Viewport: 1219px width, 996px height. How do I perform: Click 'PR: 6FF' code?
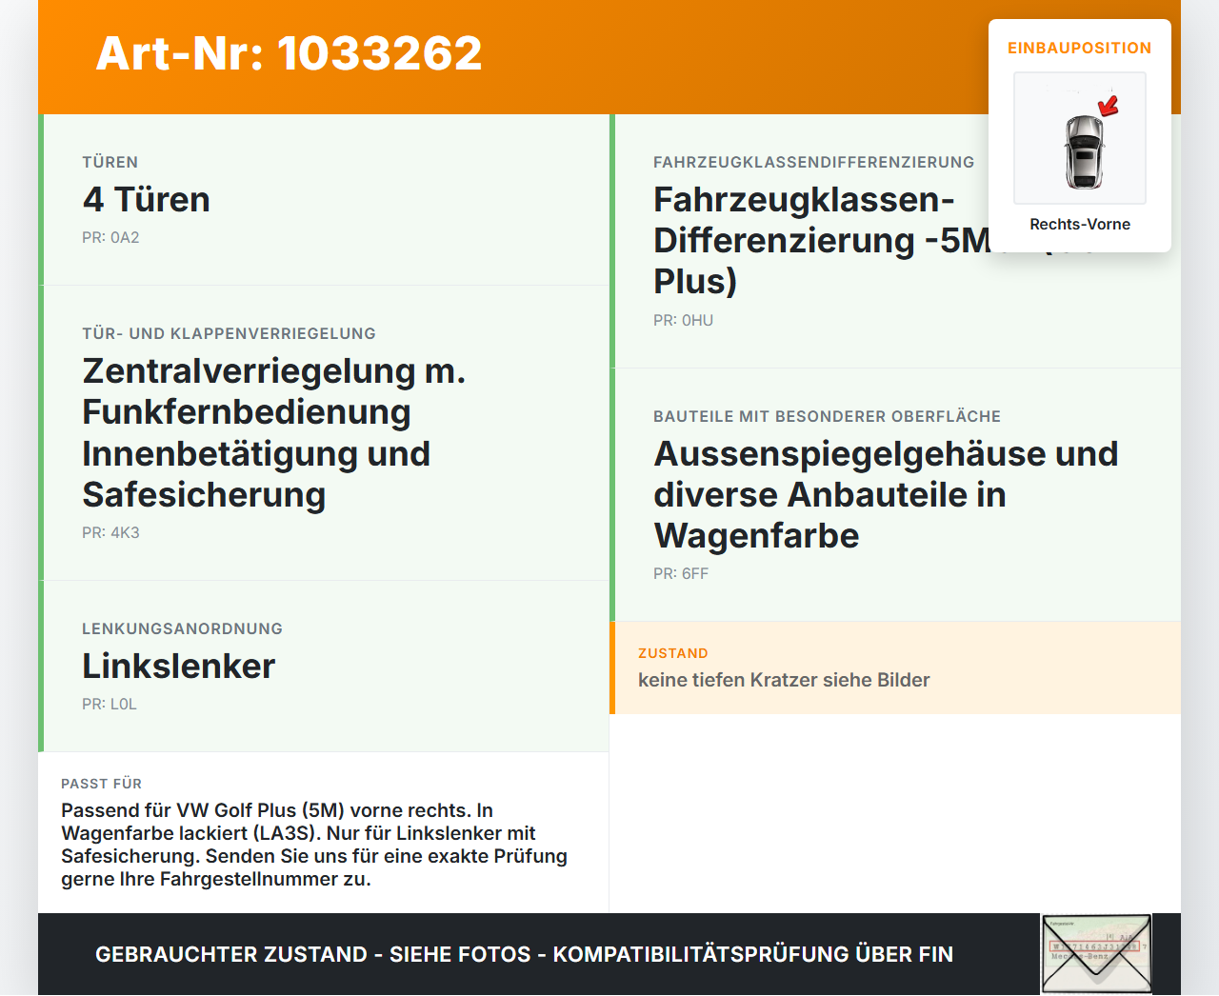point(681,573)
